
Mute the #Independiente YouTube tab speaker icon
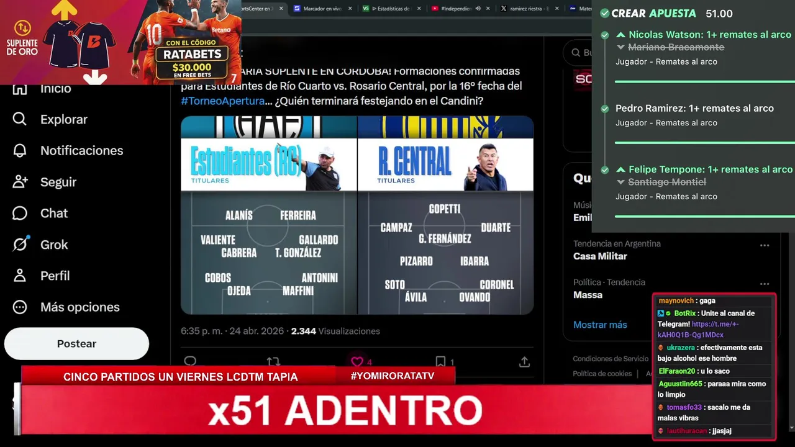[478, 9]
